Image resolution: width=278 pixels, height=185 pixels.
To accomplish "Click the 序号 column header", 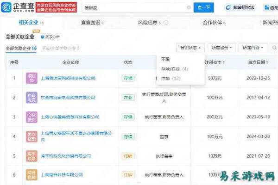I will [14, 62].
